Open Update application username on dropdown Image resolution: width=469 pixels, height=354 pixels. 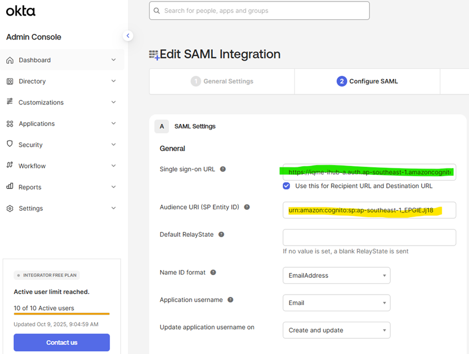(x=336, y=330)
